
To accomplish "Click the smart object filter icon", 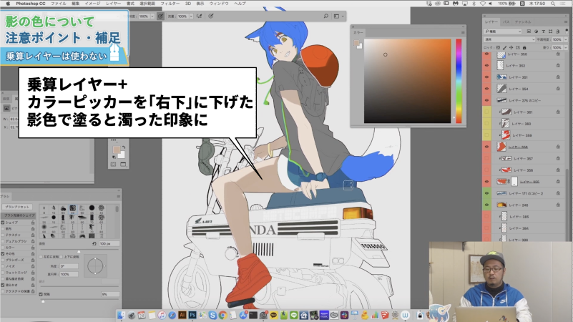I will pyautogui.click(x=558, y=31).
